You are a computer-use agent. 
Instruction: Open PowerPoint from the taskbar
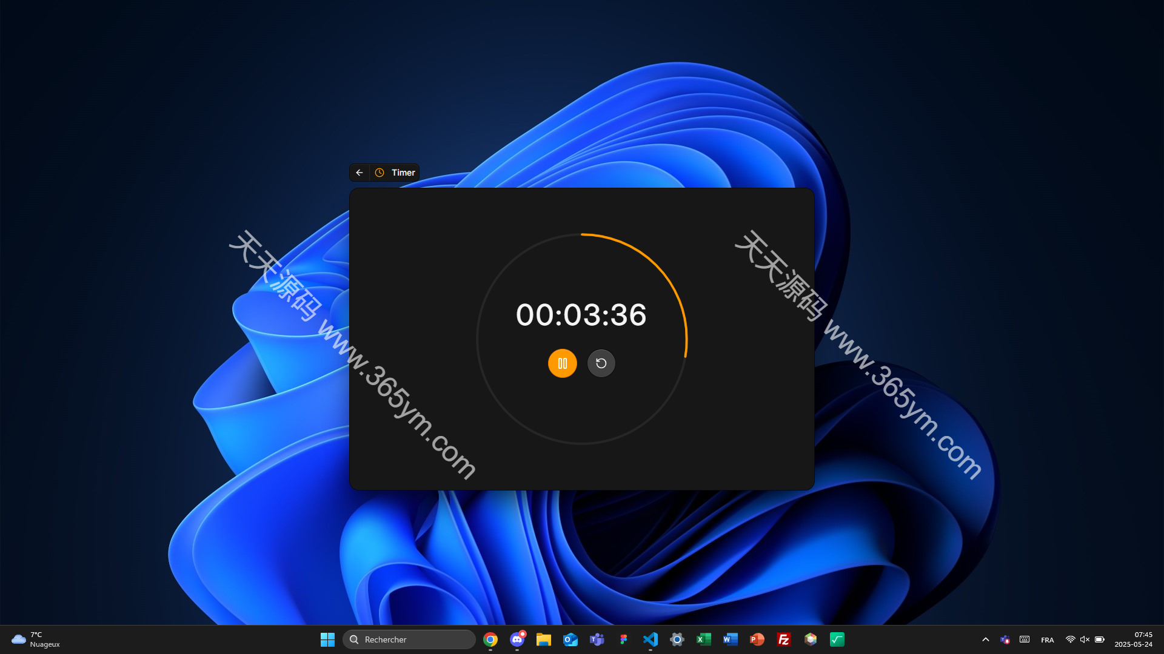[757, 639]
